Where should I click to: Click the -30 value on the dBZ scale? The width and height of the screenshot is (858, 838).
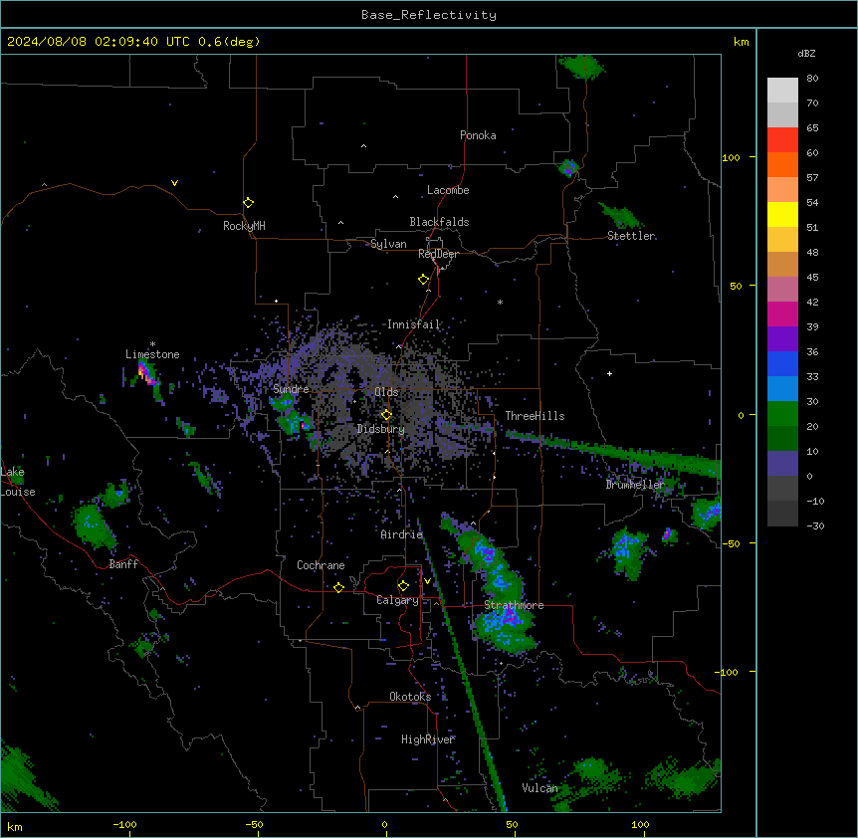point(815,526)
